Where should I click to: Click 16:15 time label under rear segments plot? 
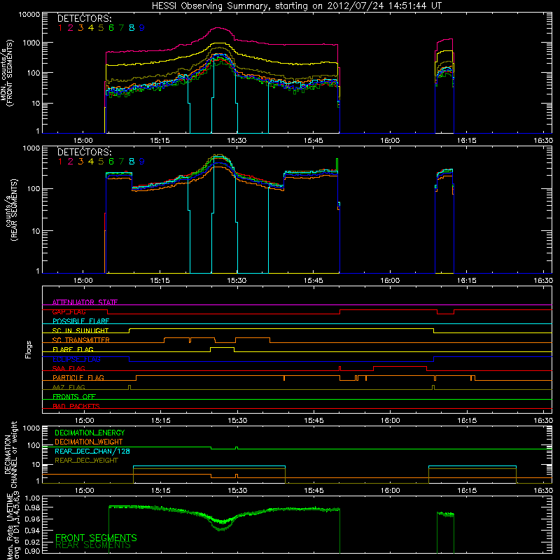coord(467,281)
